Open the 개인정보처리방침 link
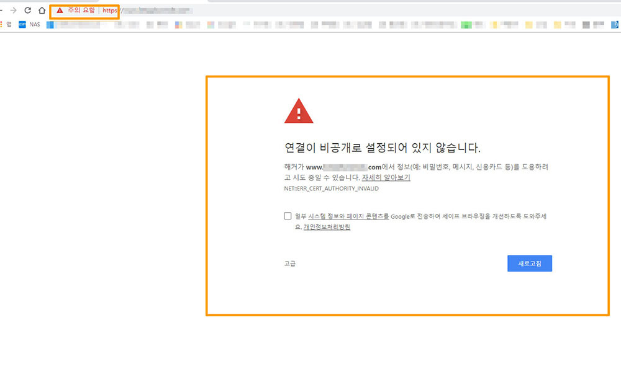Viewport: 621px width, 385px height. [x=327, y=227]
